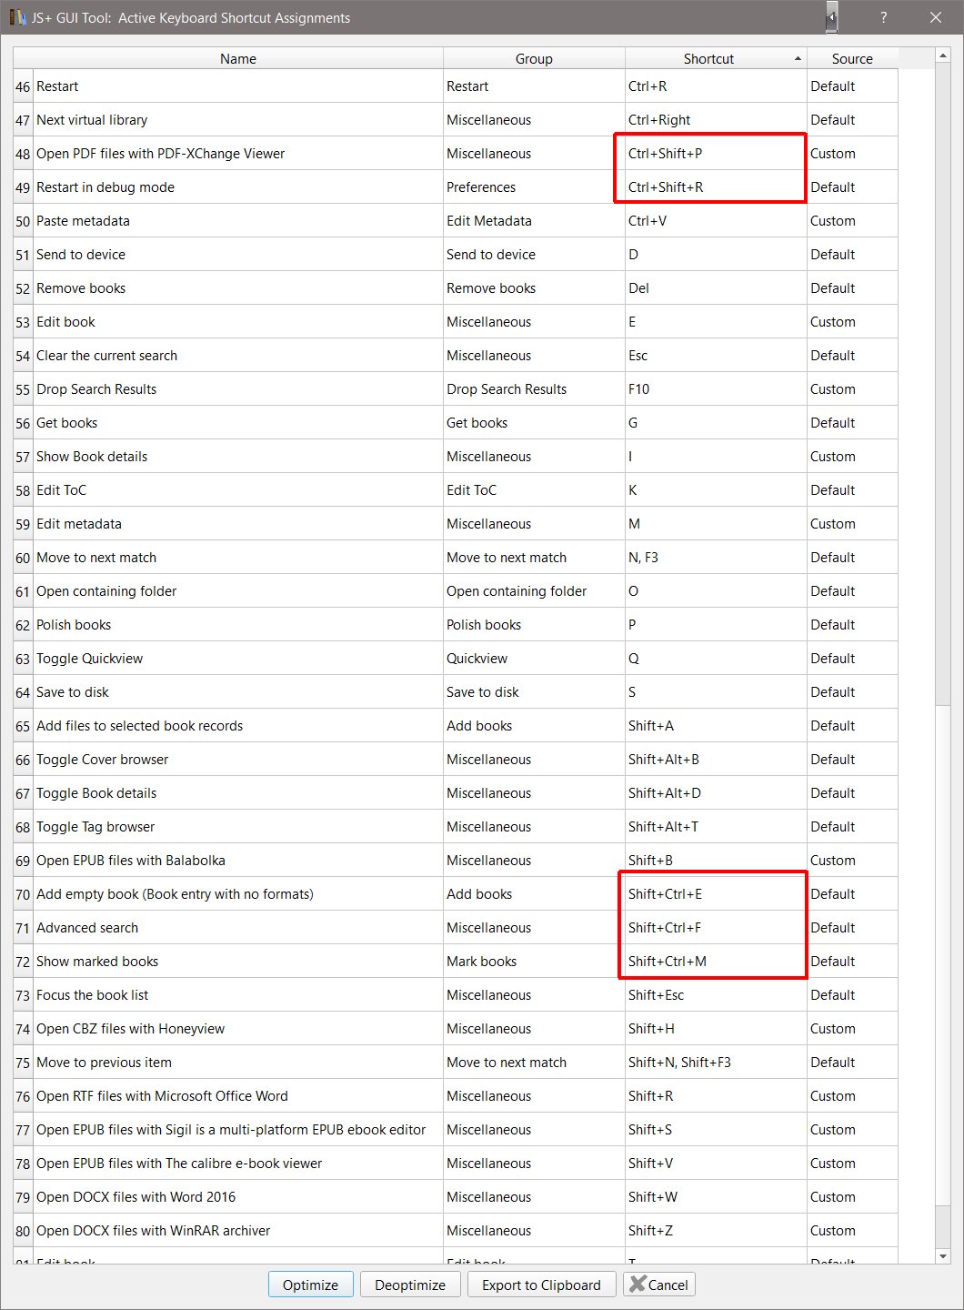Screen dimensions: 964x1310
Task: Select the 'Save to disk' name cell
Action: coord(238,692)
